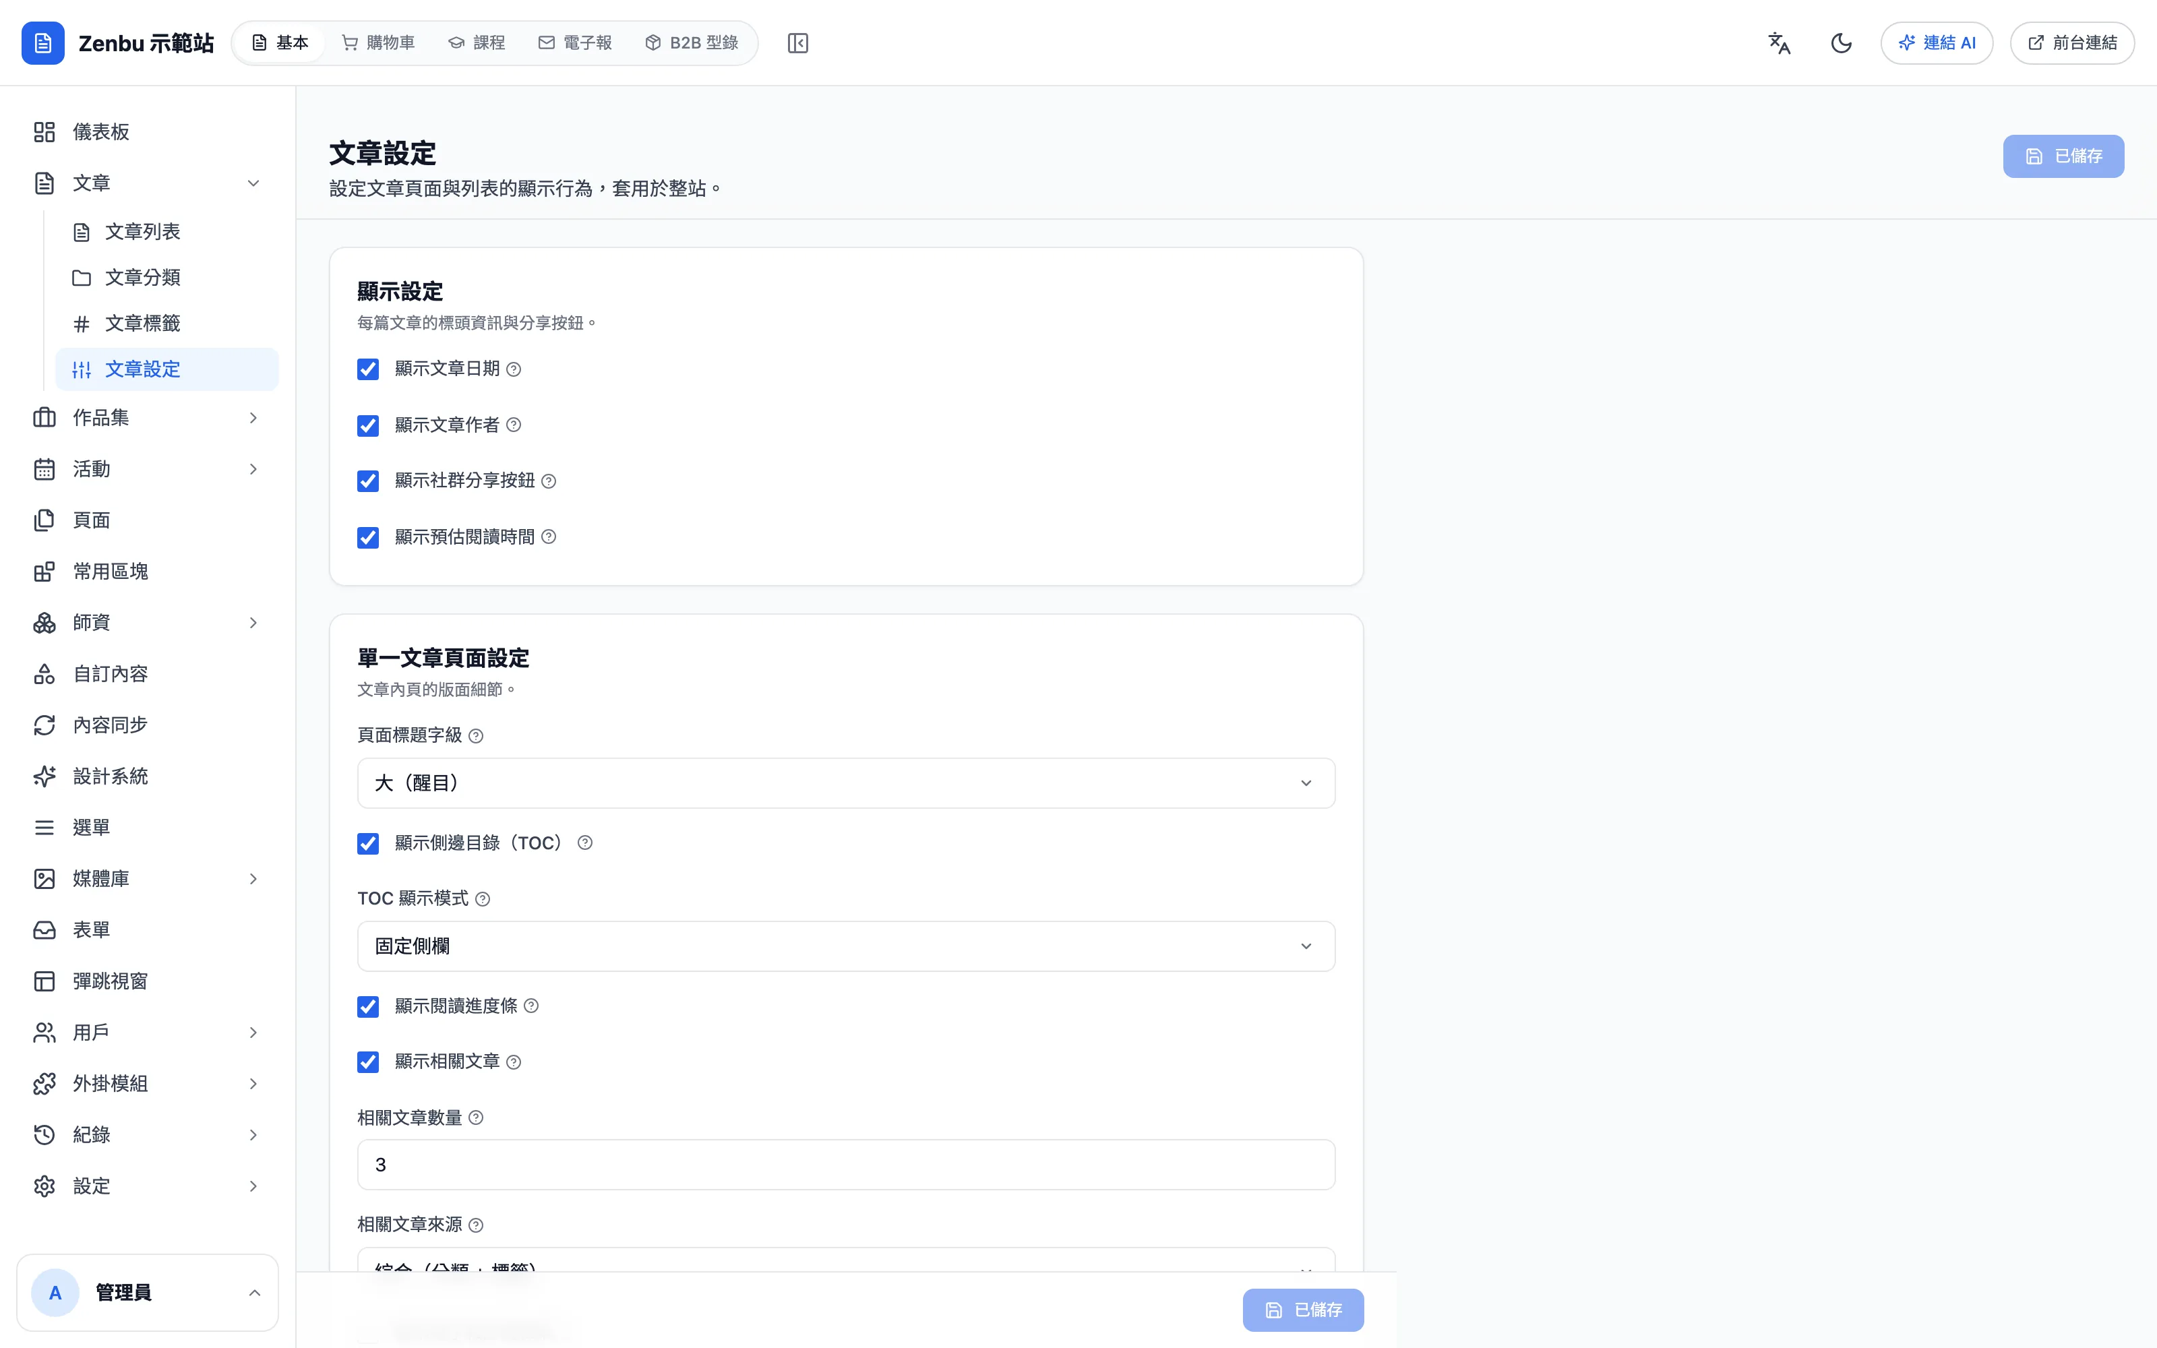Click help icon beside 顯示相關文章
2157x1348 pixels.
(514, 1062)
